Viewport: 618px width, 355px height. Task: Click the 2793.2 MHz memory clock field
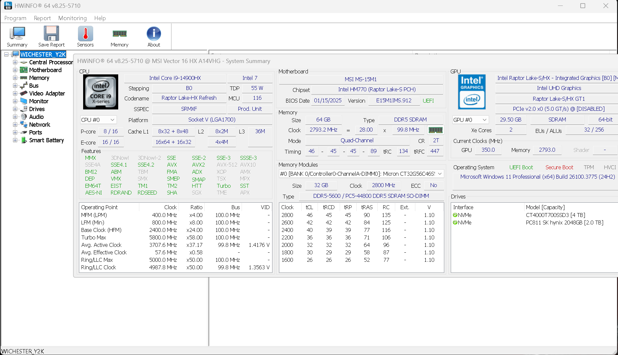[323, 130]
